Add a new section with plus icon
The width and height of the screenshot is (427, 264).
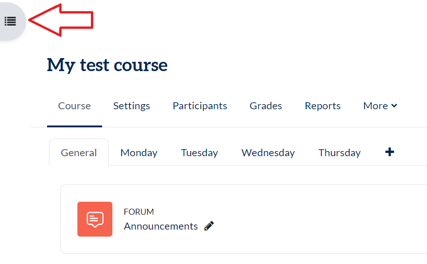tap(390, 152)
